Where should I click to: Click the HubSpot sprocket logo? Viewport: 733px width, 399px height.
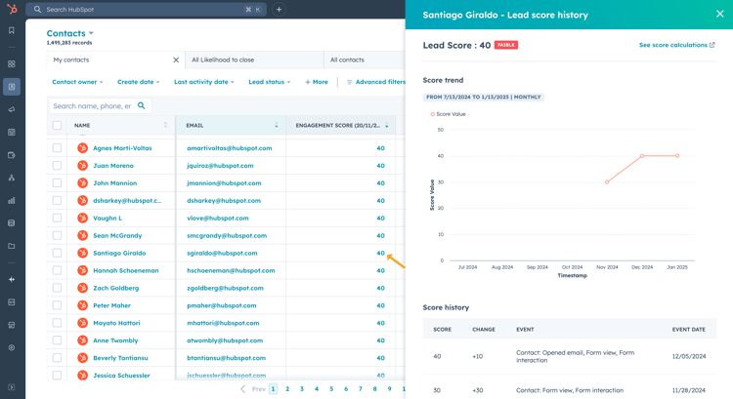(x=12, y=9)
